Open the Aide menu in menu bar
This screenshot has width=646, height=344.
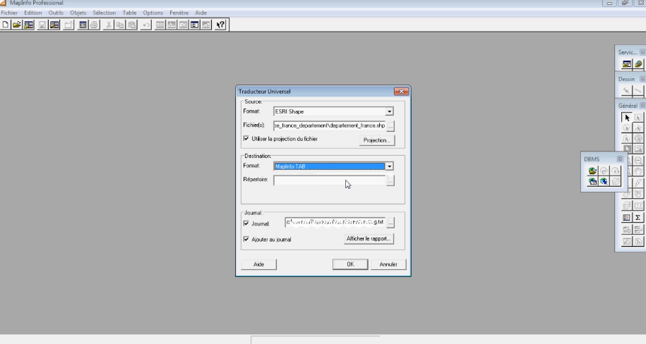[201, 13]
